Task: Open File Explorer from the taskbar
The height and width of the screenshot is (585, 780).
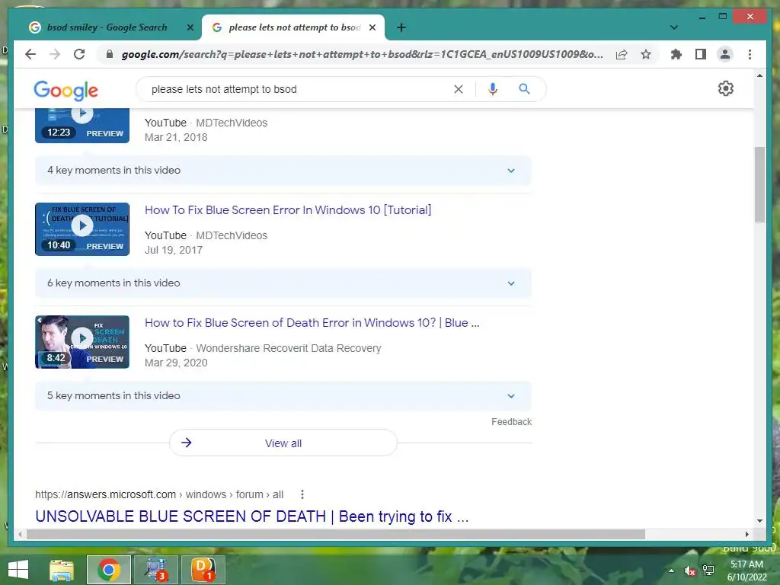Action: [62, 570]
